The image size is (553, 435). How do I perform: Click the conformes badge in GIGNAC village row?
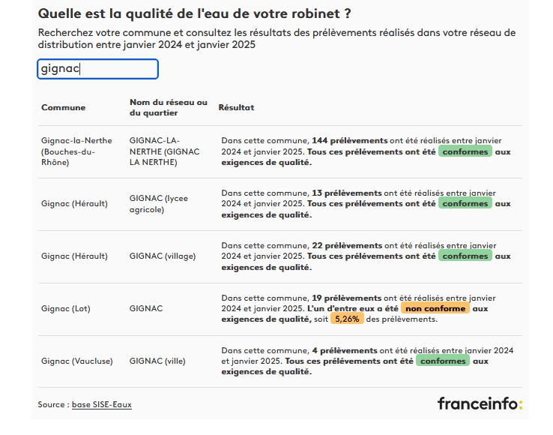[465, 256]
